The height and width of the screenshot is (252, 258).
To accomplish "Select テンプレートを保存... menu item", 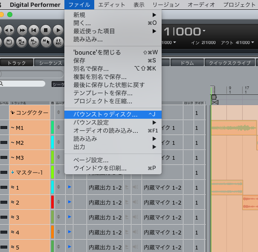I will point(113,93).
